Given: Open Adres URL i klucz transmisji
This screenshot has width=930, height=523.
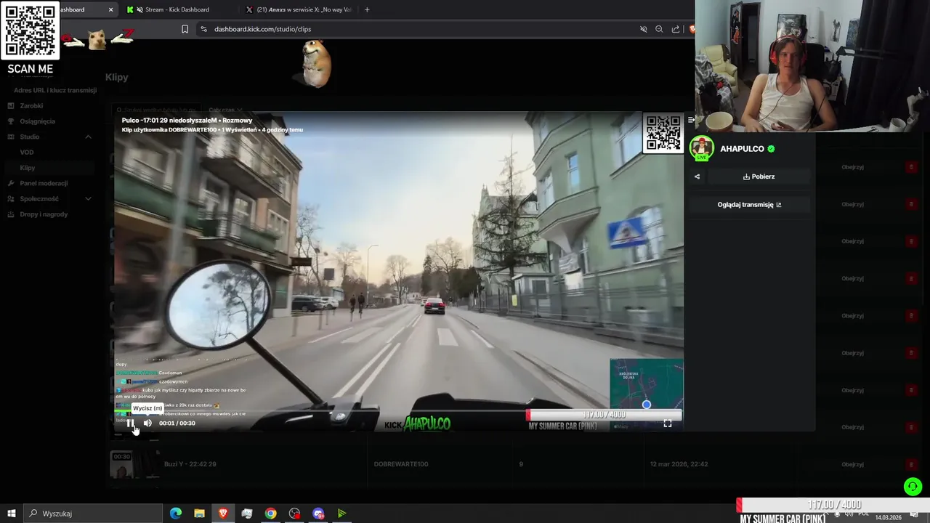Looking at the screenshot, I should pyautogui.click(x=55, y=90).
